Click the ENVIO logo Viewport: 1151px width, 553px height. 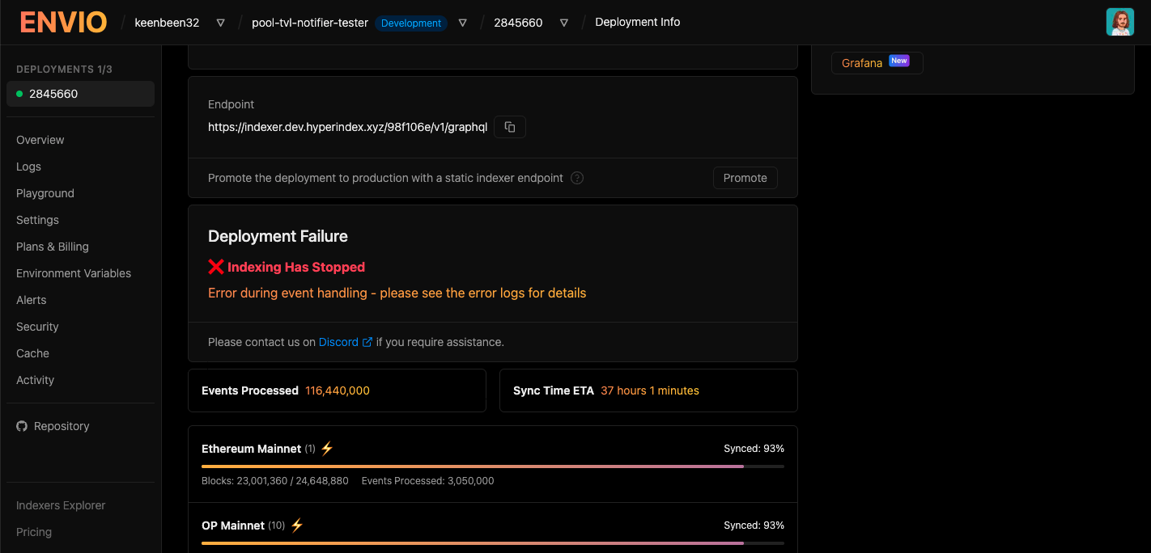(x=63, y=23)
